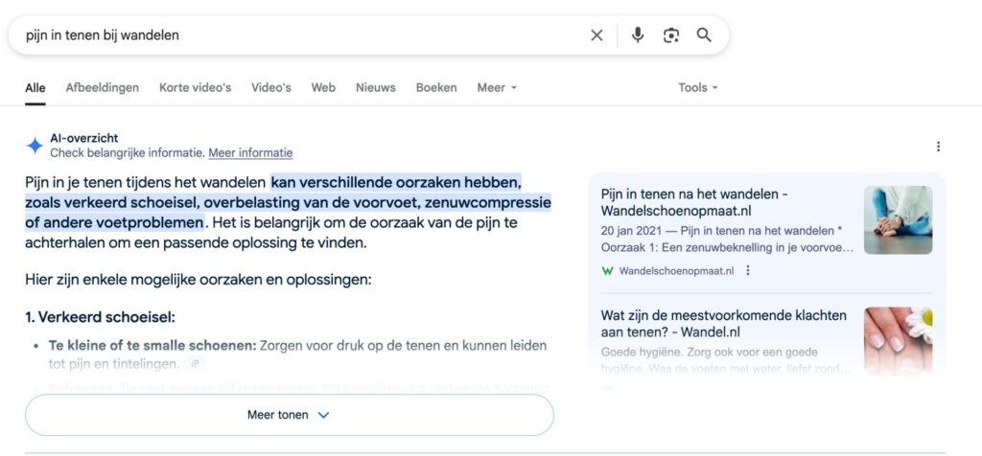The image size is (982, 456).
Task: Submit search with the magnifying glass icon
Action: pos(704,35)
